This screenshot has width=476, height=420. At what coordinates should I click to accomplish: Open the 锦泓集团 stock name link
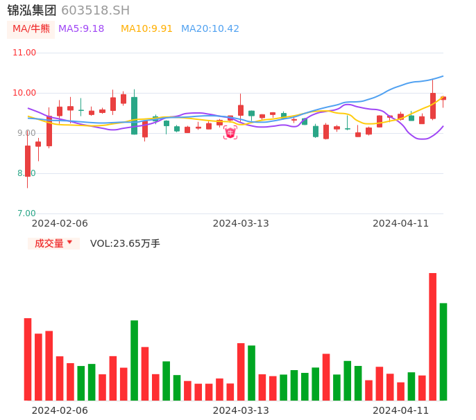pos(32,10)
